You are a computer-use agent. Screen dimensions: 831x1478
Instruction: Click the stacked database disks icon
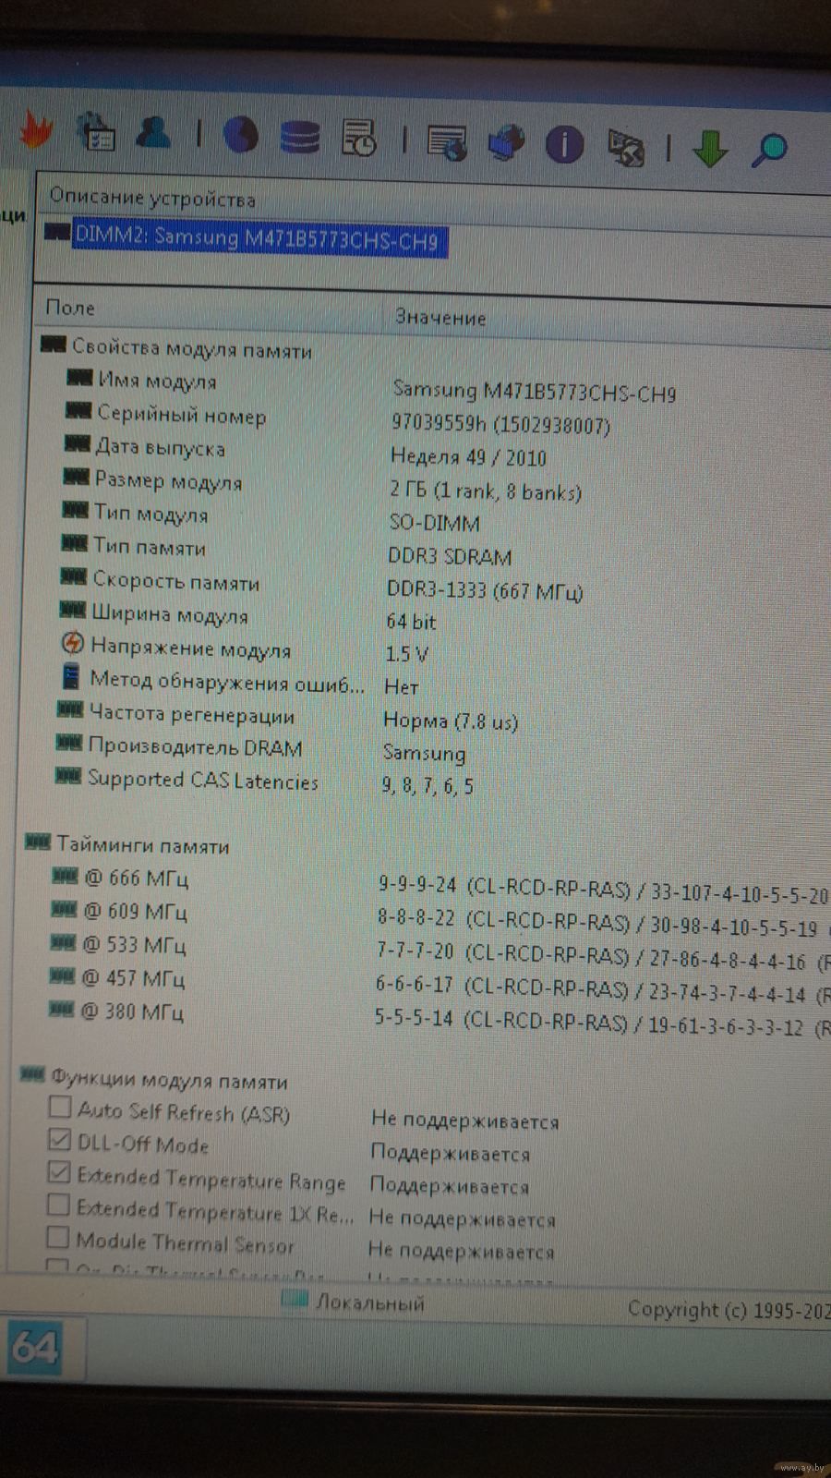coord(299,138)
